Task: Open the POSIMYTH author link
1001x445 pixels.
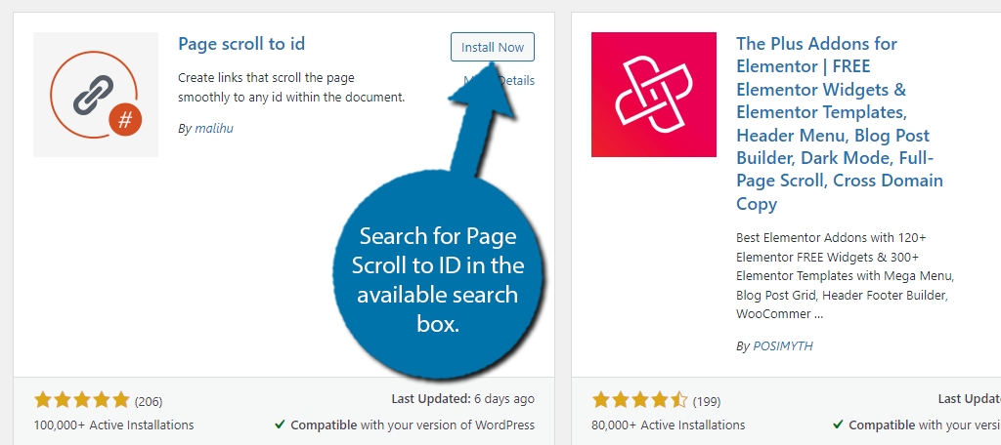Action: pyautogui.click(x=783, y=346)
